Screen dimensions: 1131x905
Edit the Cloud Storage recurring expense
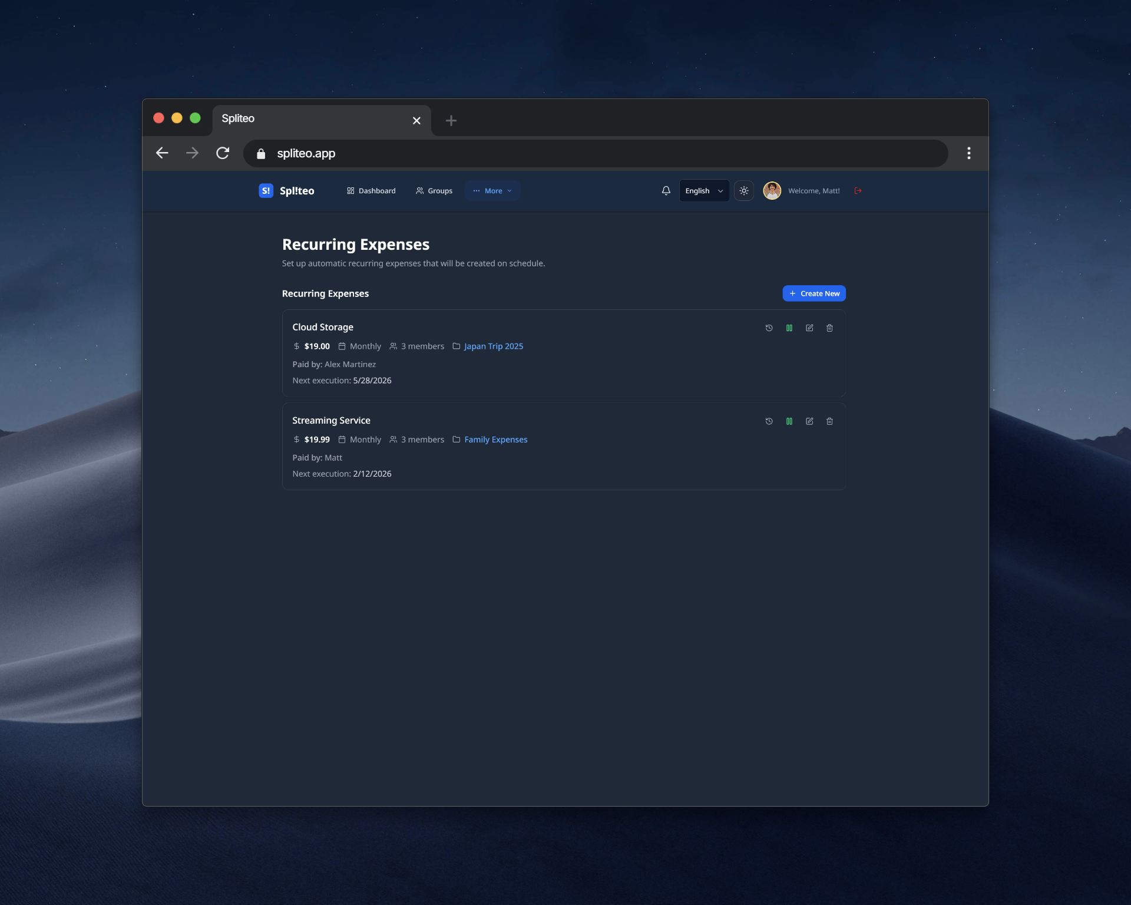pos(809,328)
